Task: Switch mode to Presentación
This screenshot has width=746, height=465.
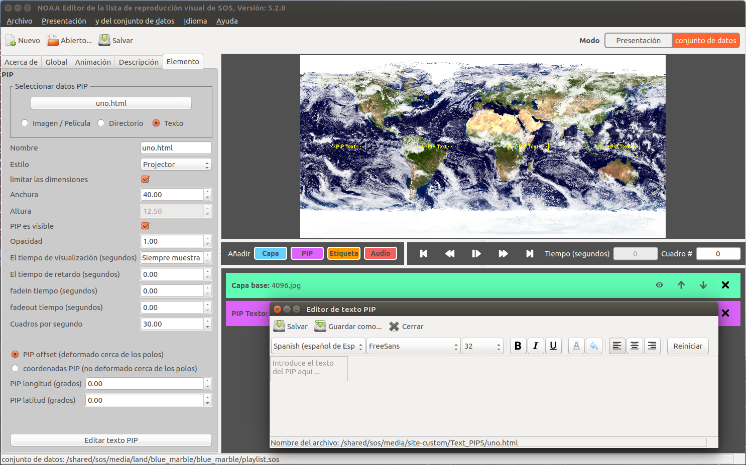Action: click(x=639, y=41)
